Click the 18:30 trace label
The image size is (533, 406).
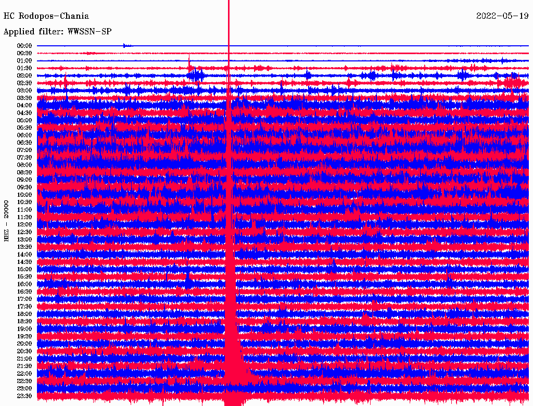24,321
